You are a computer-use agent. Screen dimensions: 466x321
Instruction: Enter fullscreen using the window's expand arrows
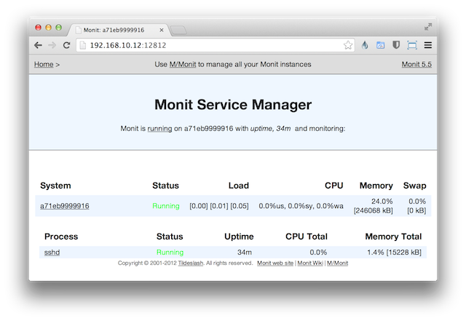428,26
